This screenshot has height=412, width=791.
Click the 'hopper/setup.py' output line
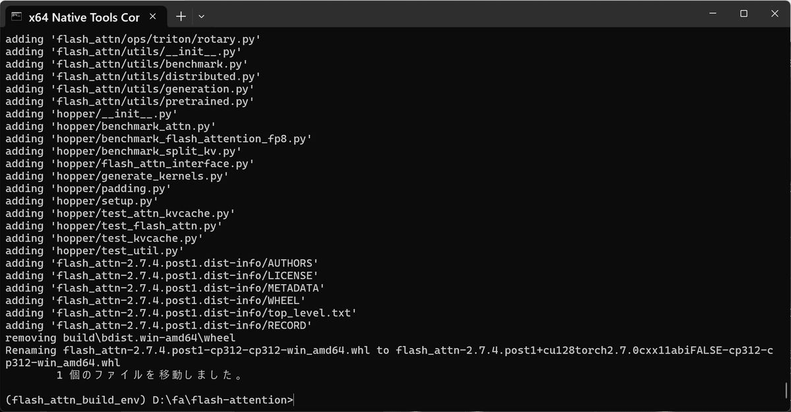pos(82,201)
